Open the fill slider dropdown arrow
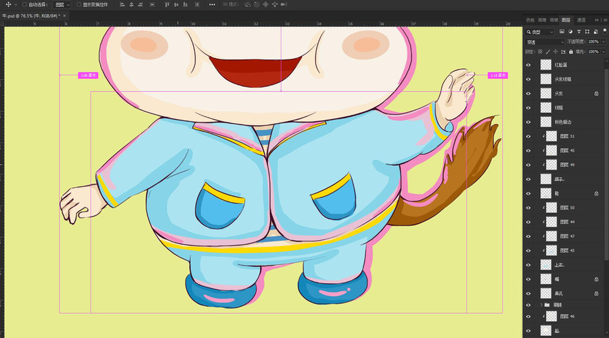This screenshot has height=338, width=609. (x=603, y=51)
